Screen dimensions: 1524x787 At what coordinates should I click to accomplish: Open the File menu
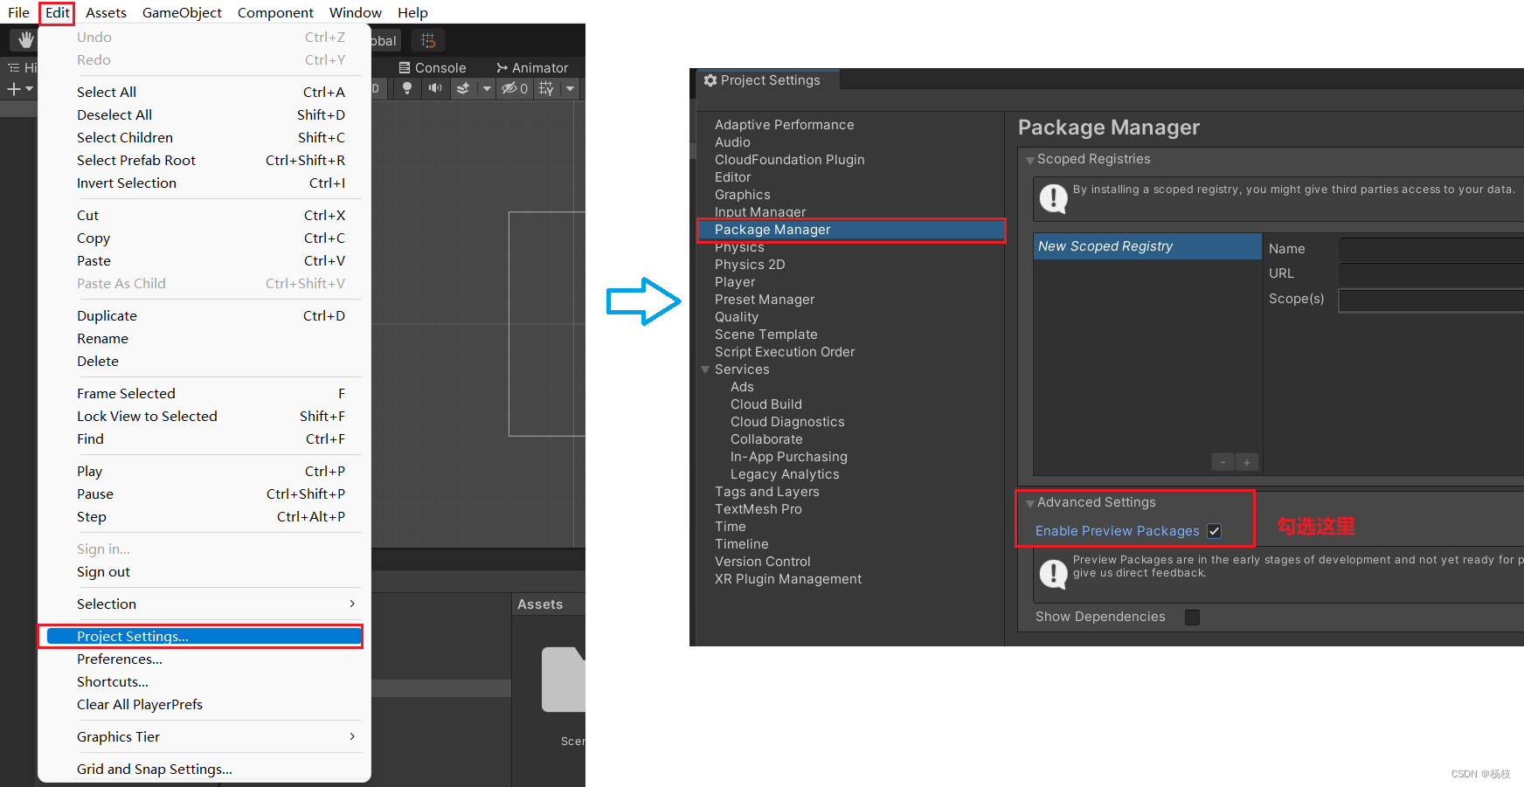18,12
